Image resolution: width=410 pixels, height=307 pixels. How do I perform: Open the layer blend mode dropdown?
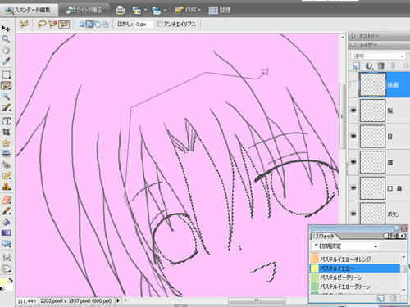coord(378,56)
